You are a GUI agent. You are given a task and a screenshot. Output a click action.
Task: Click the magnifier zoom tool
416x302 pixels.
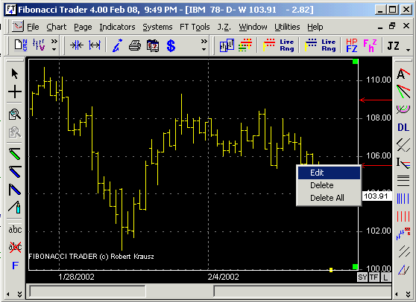click(15, 114)
